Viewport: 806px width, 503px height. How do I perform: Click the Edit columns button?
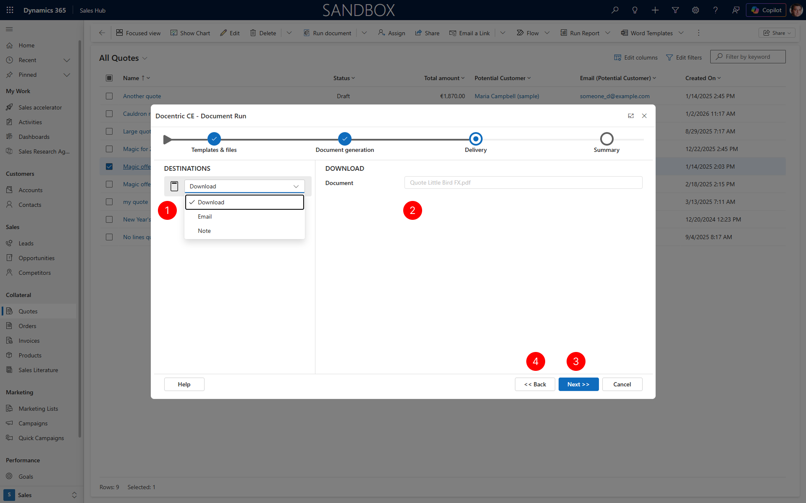coord(636,57)
